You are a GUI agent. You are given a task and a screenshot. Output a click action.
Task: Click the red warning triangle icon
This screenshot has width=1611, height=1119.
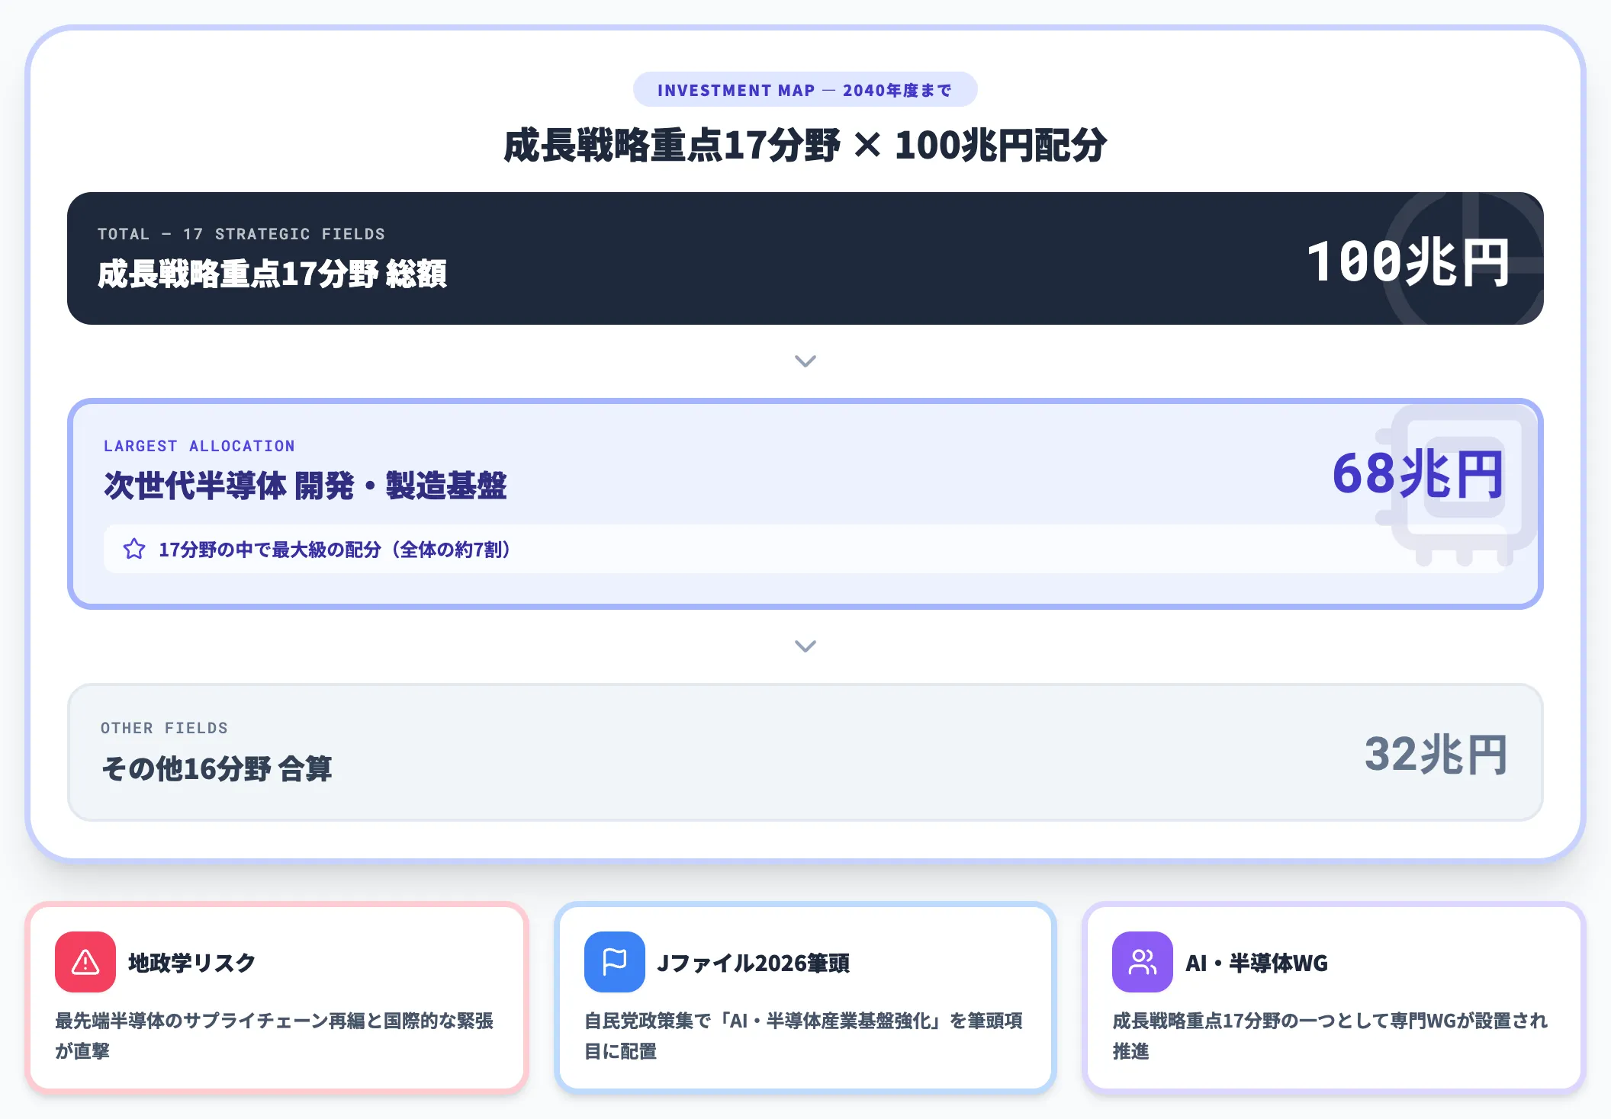tap(85, 962)
